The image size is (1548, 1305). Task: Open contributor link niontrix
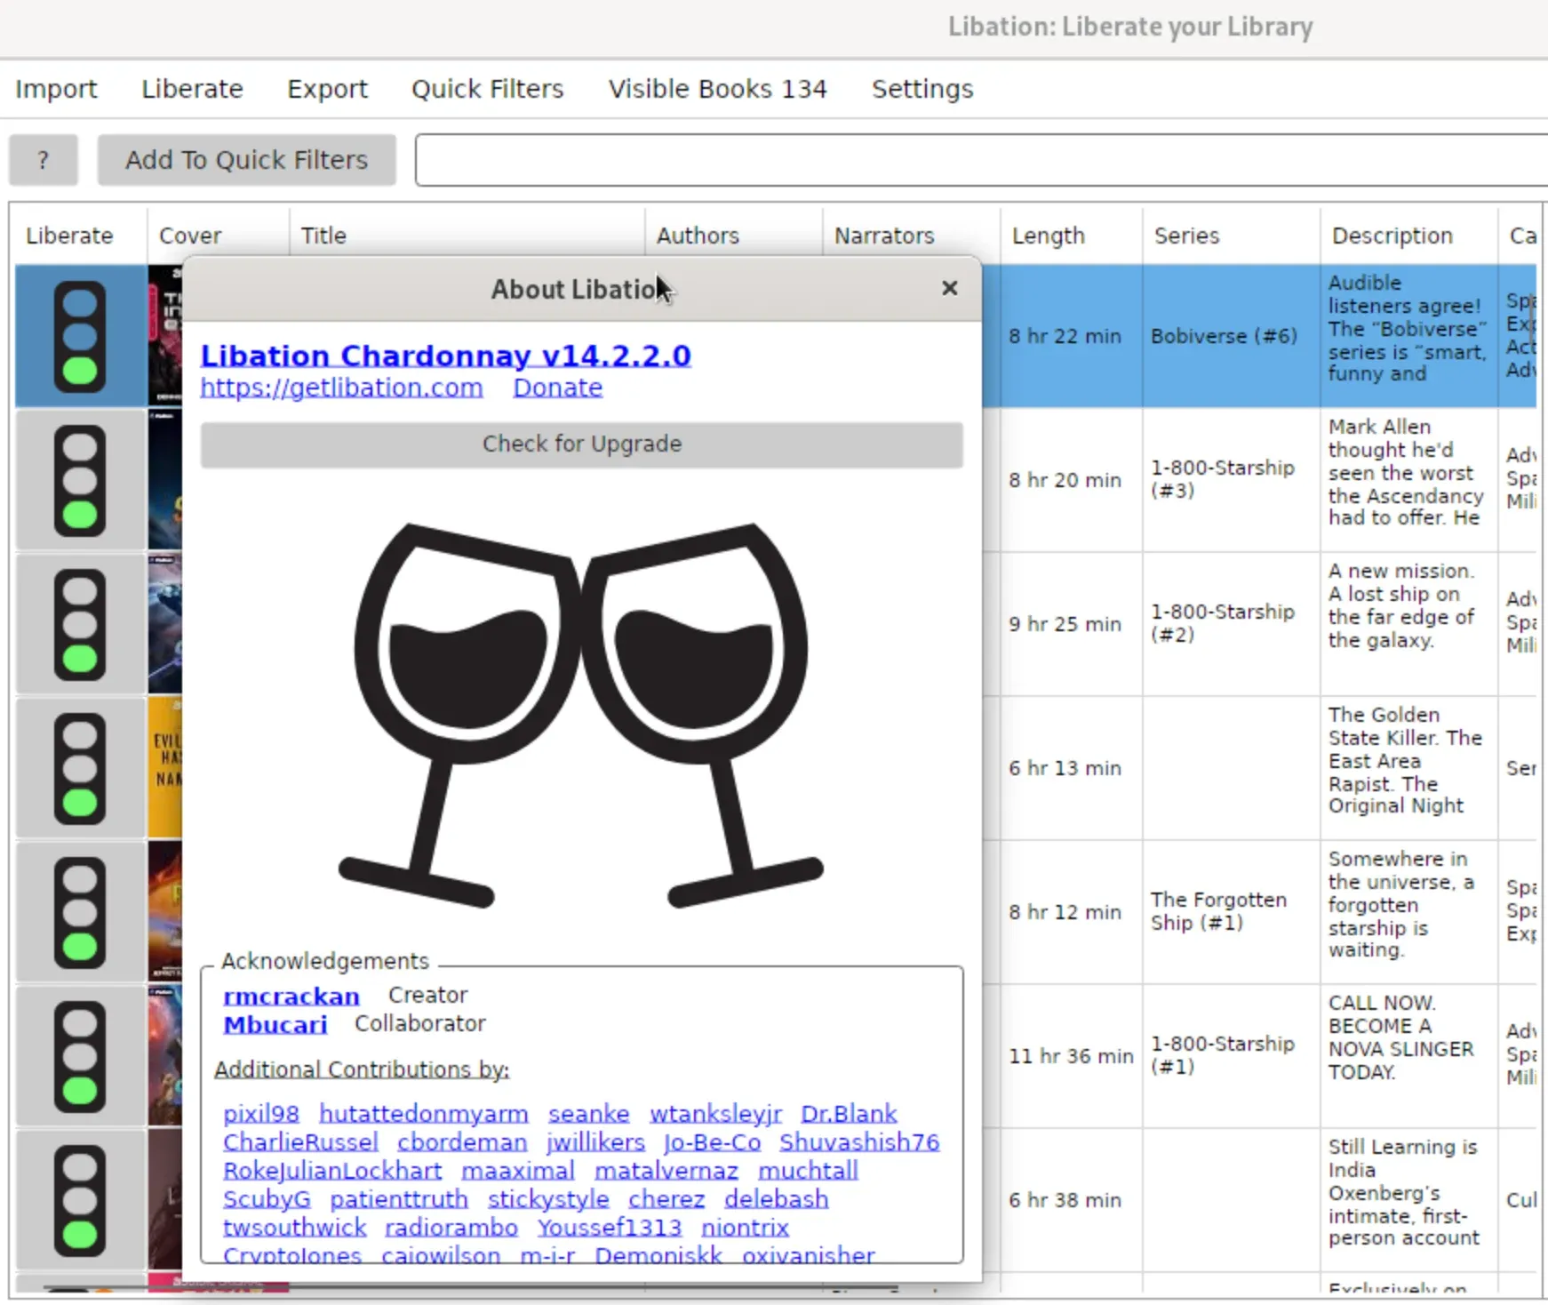click(x=745, y=1228)
